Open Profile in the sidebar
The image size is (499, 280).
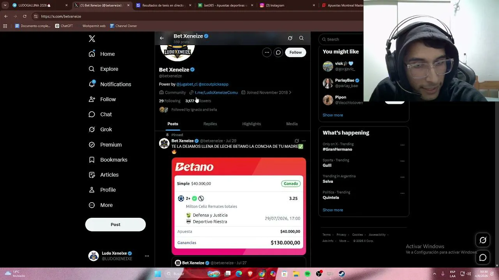102,190
